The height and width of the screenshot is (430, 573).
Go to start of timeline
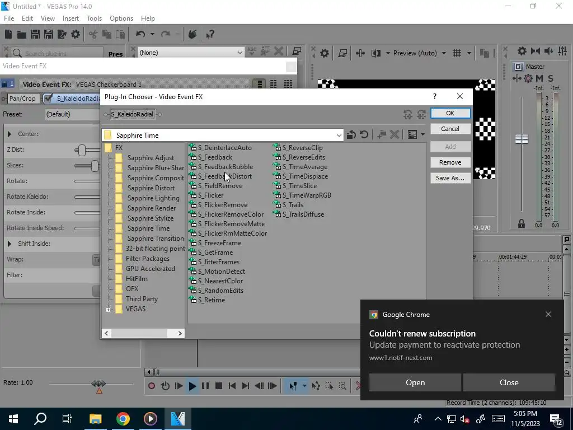coord(232,386)
